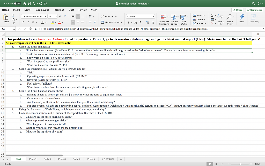Toggle Italic formatting

(x=28, y=22)
